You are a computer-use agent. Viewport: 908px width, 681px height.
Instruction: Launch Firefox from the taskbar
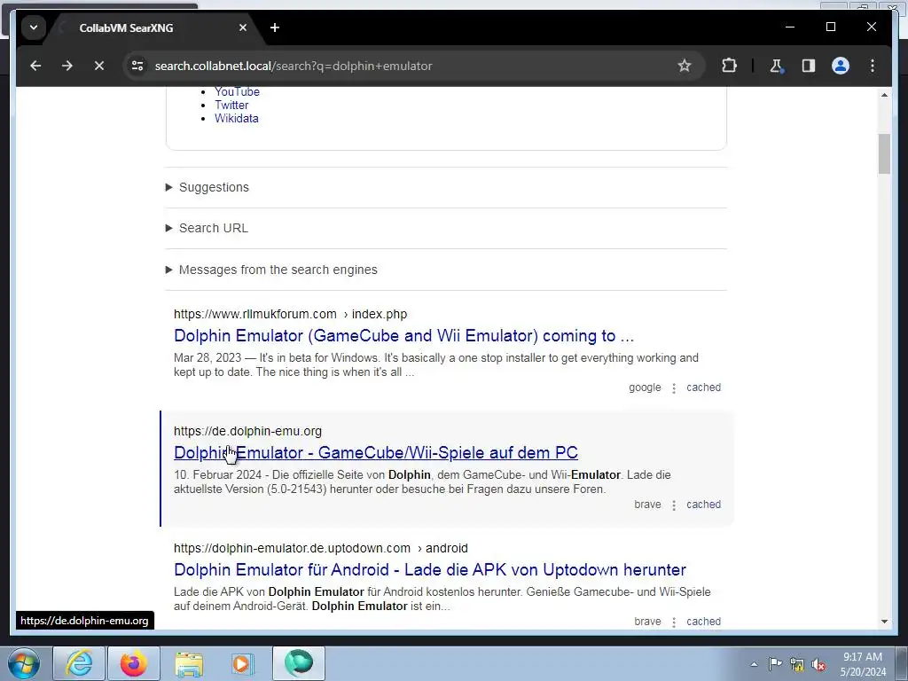(x=134, y=663)
